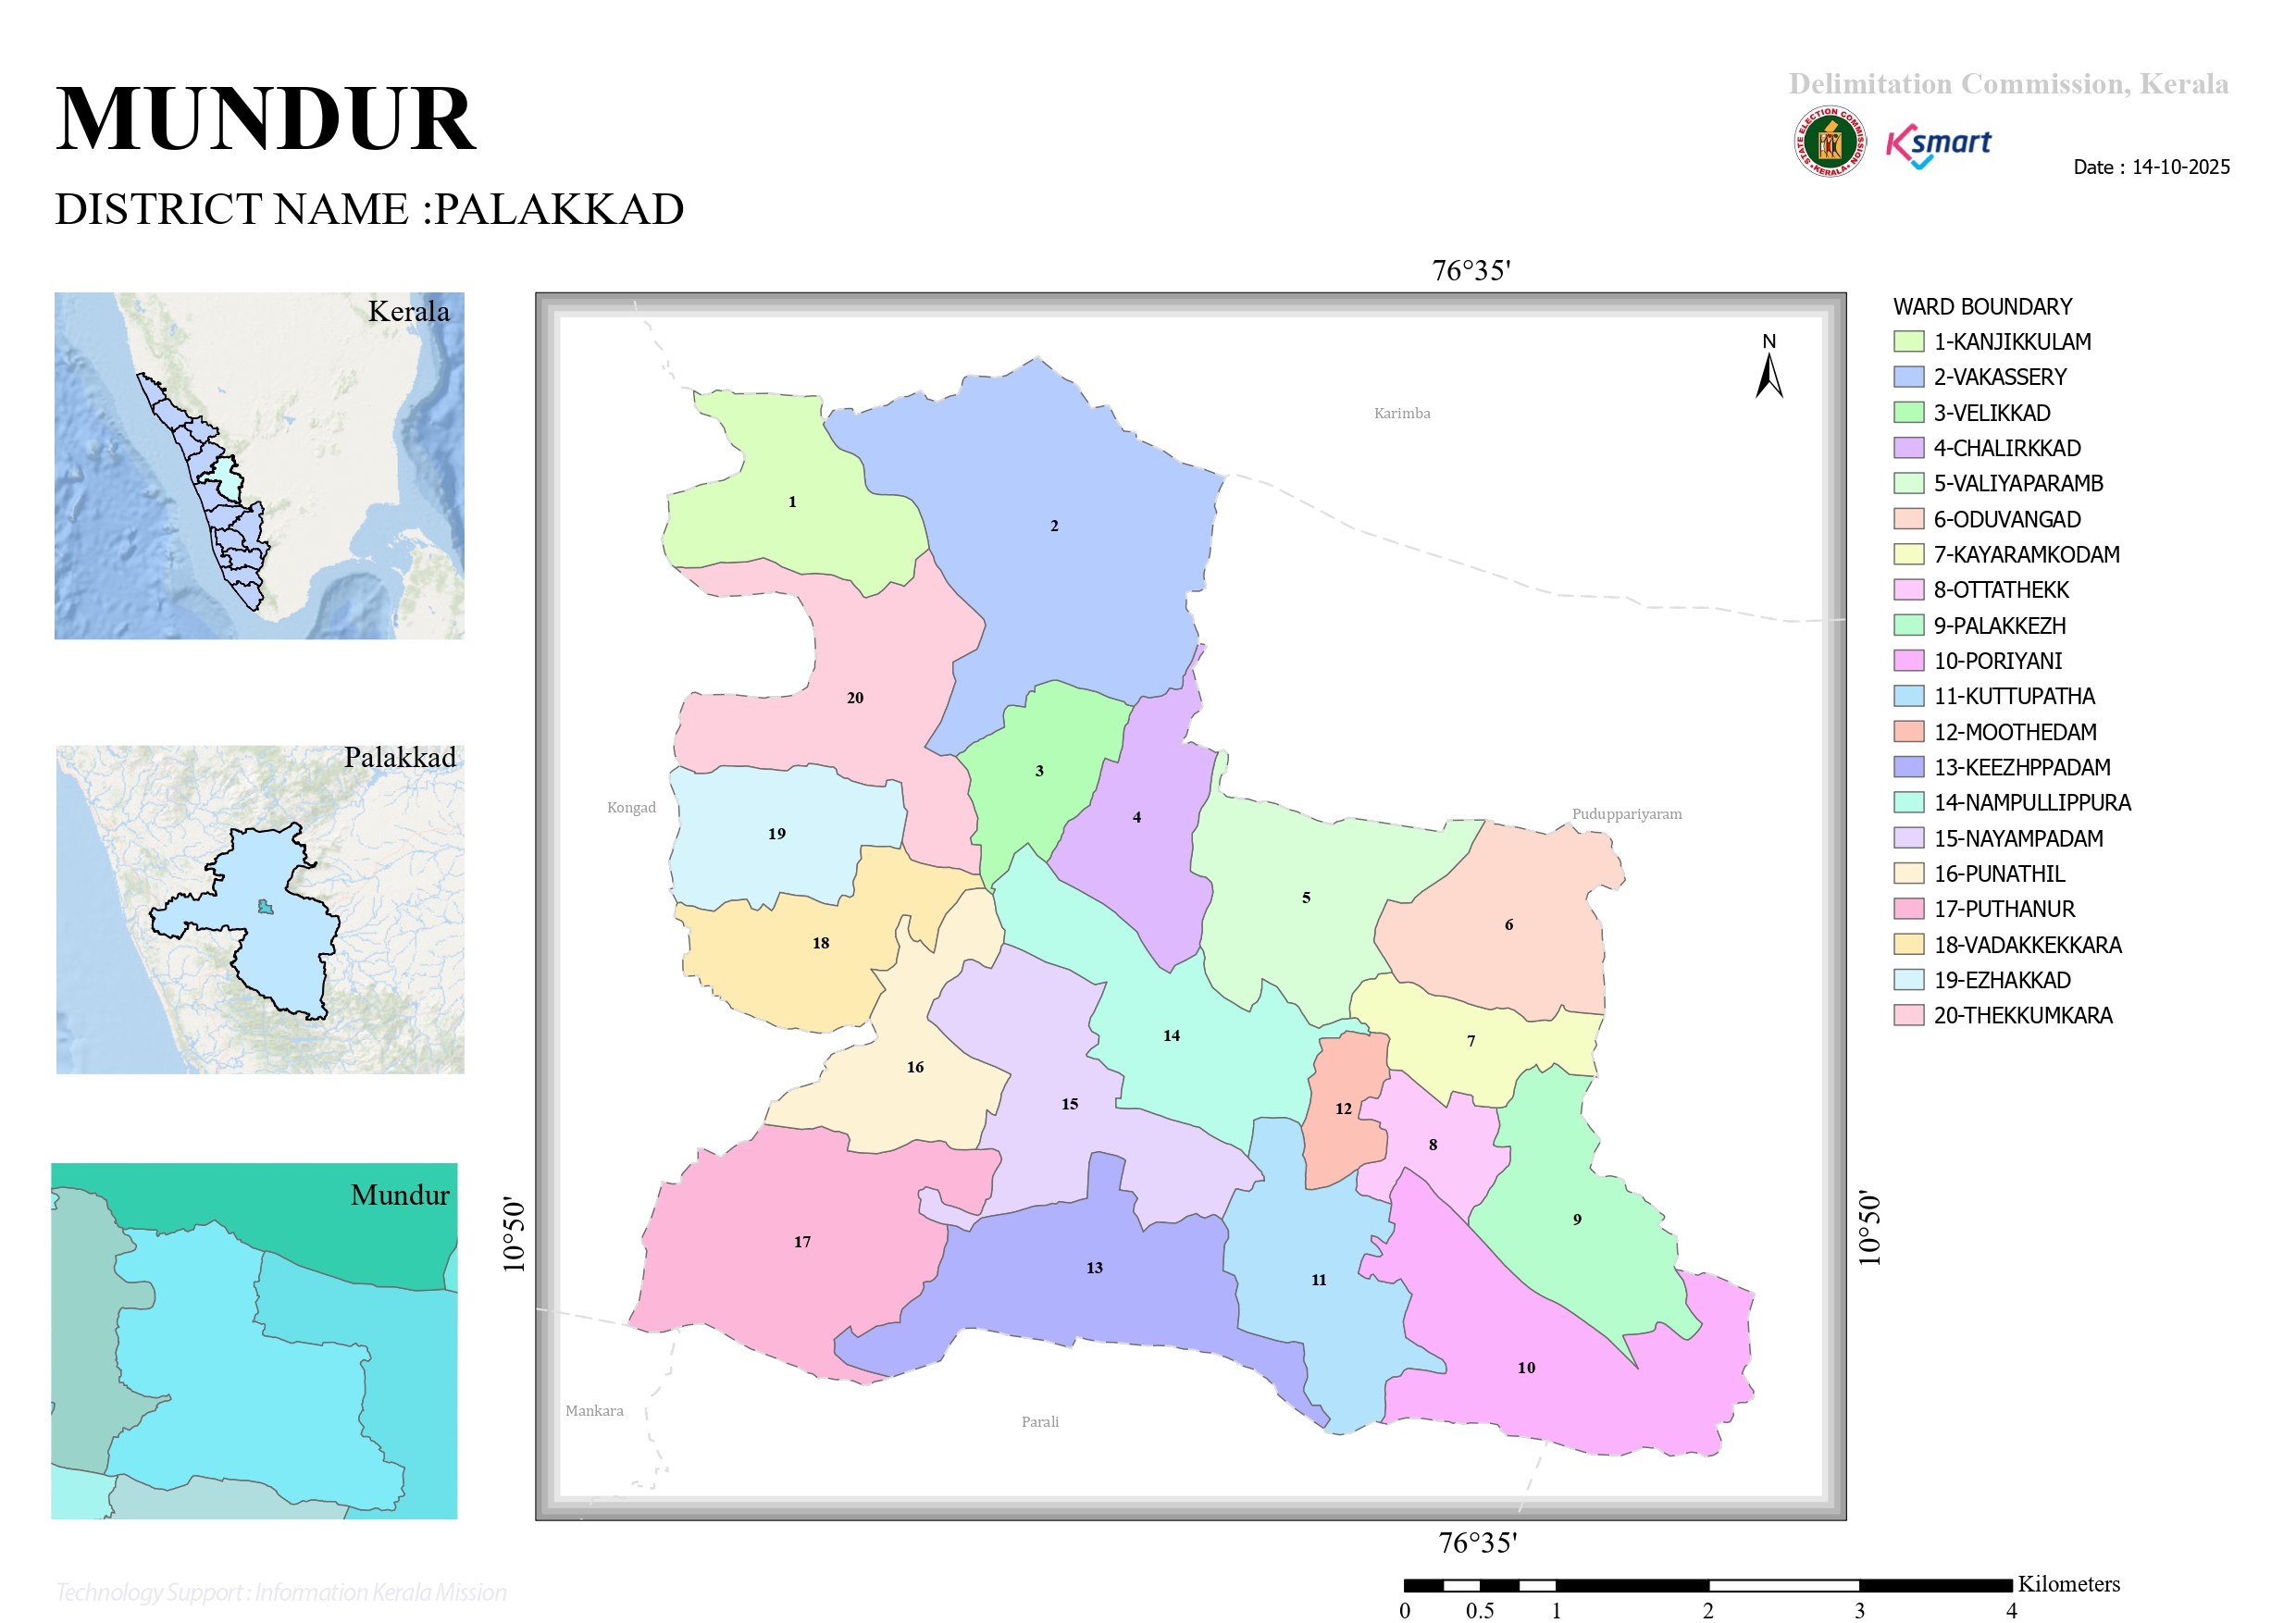Click the 5-VALIYAPARAMB legend color swatch
Viewport: 2296px width, 1623px height.
(1908, 483)
